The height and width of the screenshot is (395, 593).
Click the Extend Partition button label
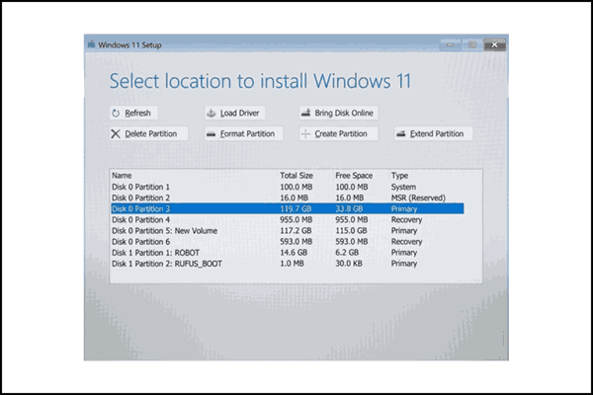click(437, 134)
